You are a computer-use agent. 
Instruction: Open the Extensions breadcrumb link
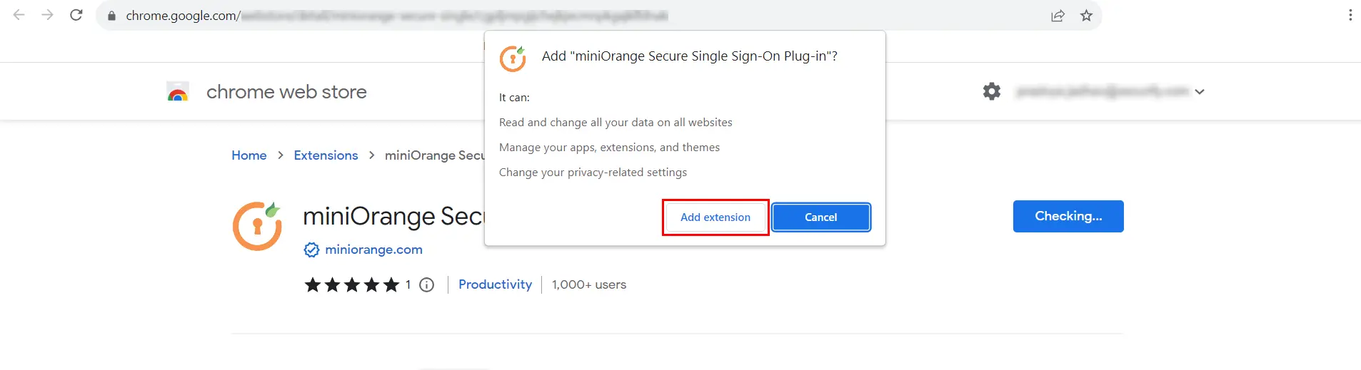click(x=326, y=155)
